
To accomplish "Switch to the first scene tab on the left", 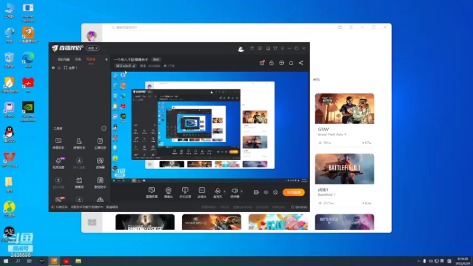I will tap(64, 60).
